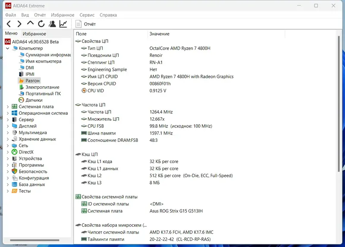Click the Программы icon in the tree

[15, 165]
